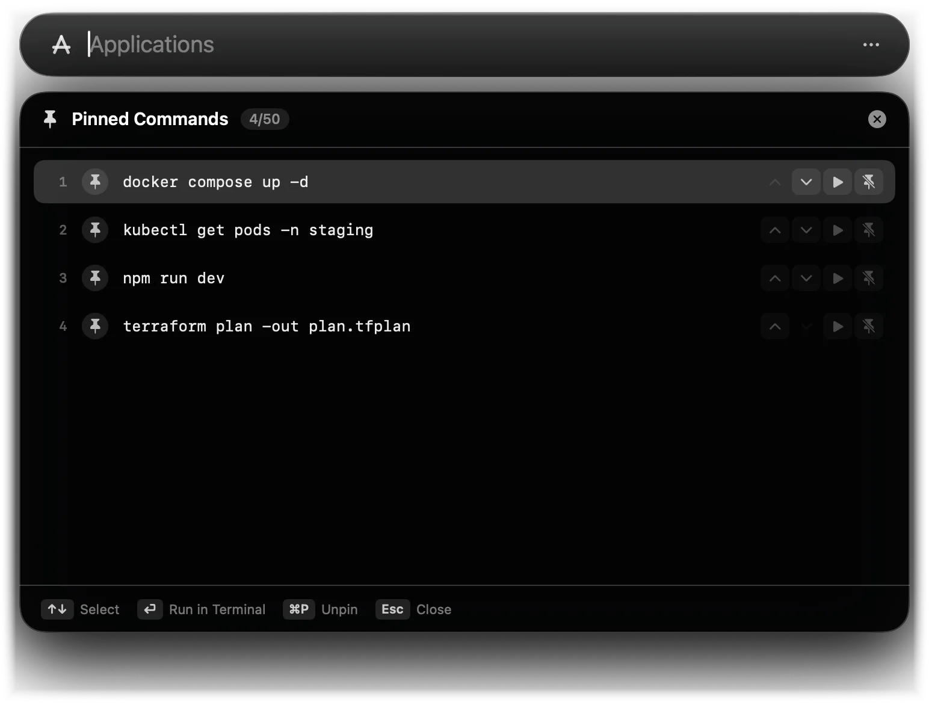This screenshot has width=929, height=705.
Task: Click pin icon on npm run dev row
Action: (x=95, y=278)
